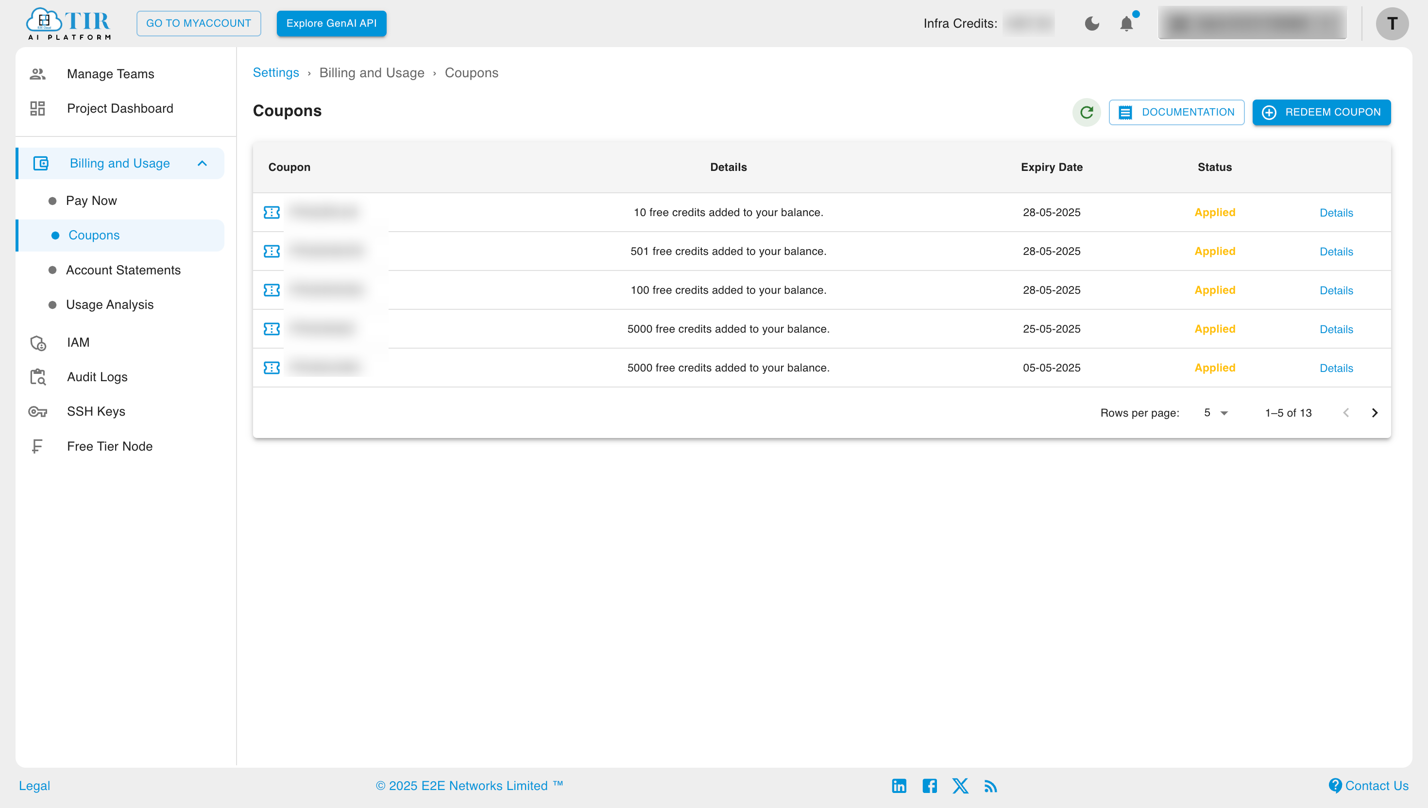
Task: Click coupon ticket icon in 25-05-2025 row
Action: point(272,329)
